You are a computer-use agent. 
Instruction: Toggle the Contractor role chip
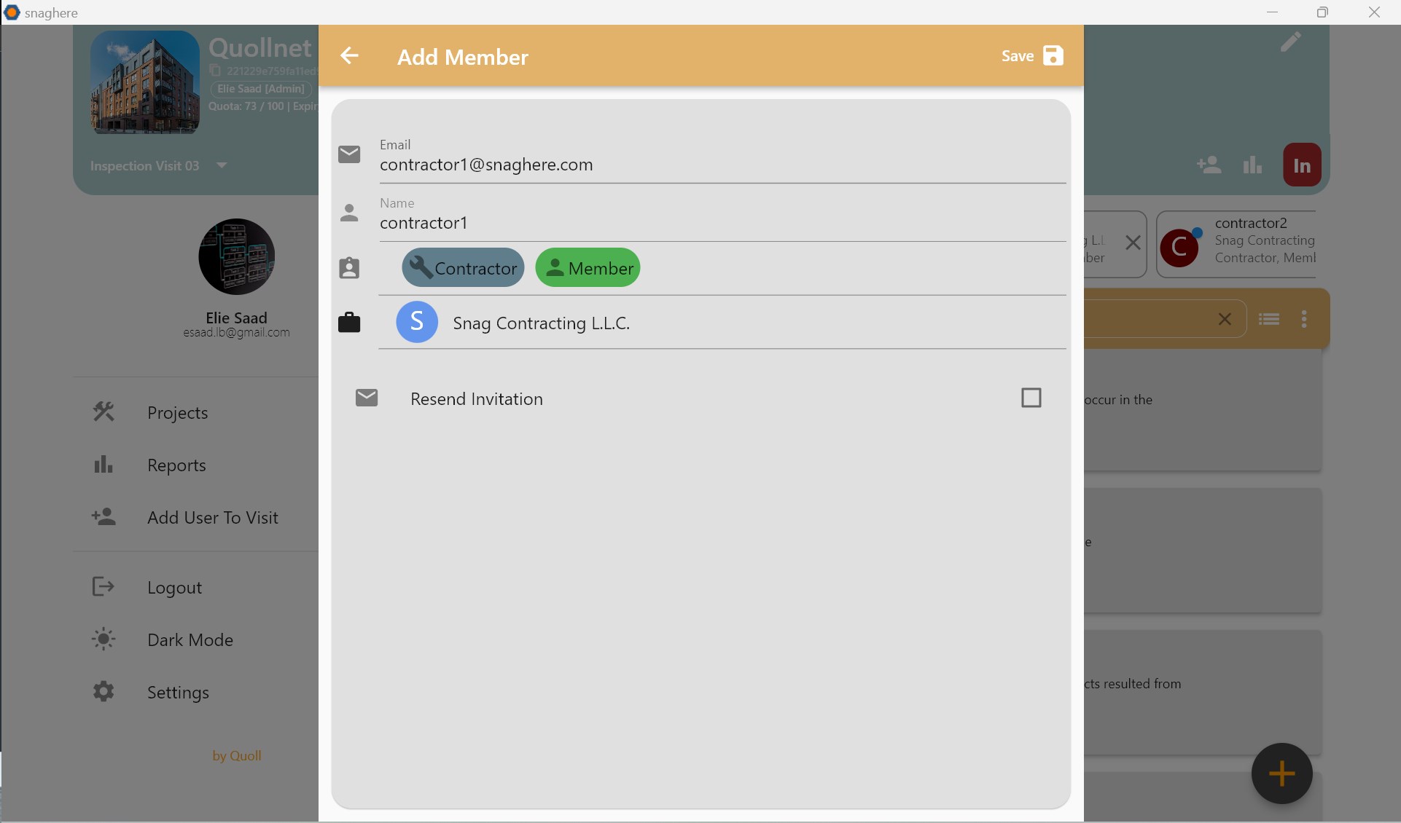[463, 268]
